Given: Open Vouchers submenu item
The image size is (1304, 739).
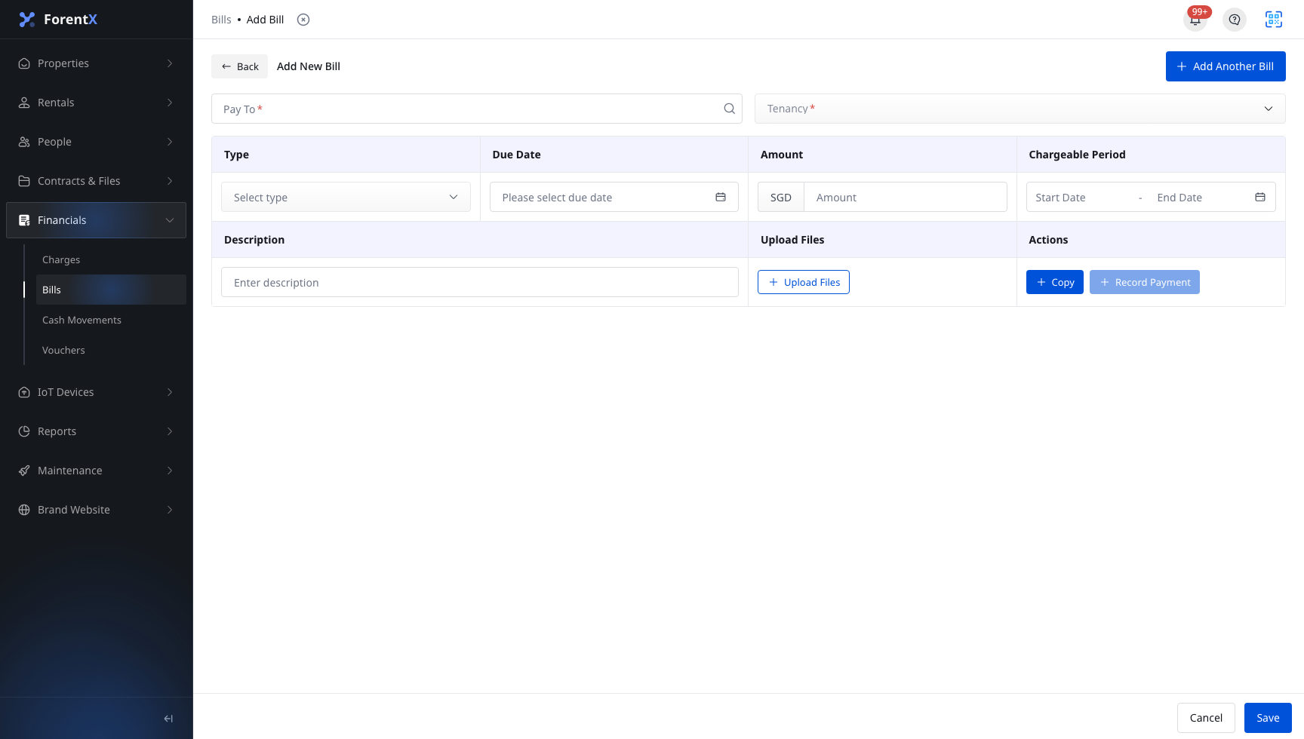Looking at the screenshot, I should [111, 350].
